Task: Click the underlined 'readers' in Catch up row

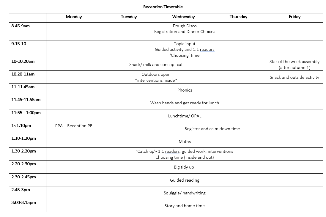Action: click(172, 152)
